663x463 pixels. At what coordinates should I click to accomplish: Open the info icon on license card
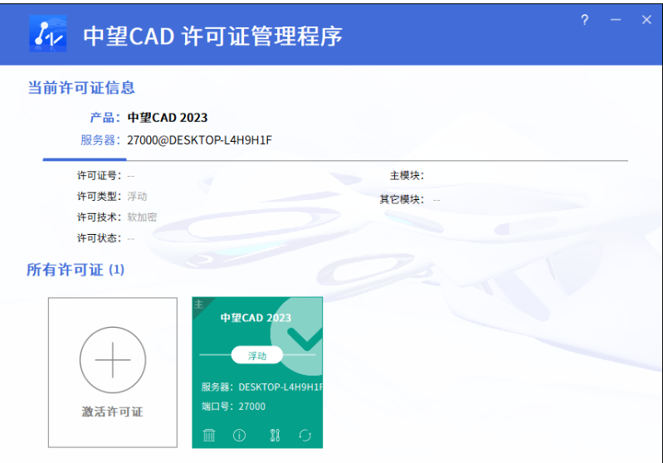pyautogui.click(x=239, y=435)
